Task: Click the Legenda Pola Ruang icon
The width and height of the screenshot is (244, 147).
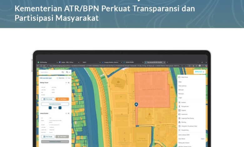Action: click(180, 118)
